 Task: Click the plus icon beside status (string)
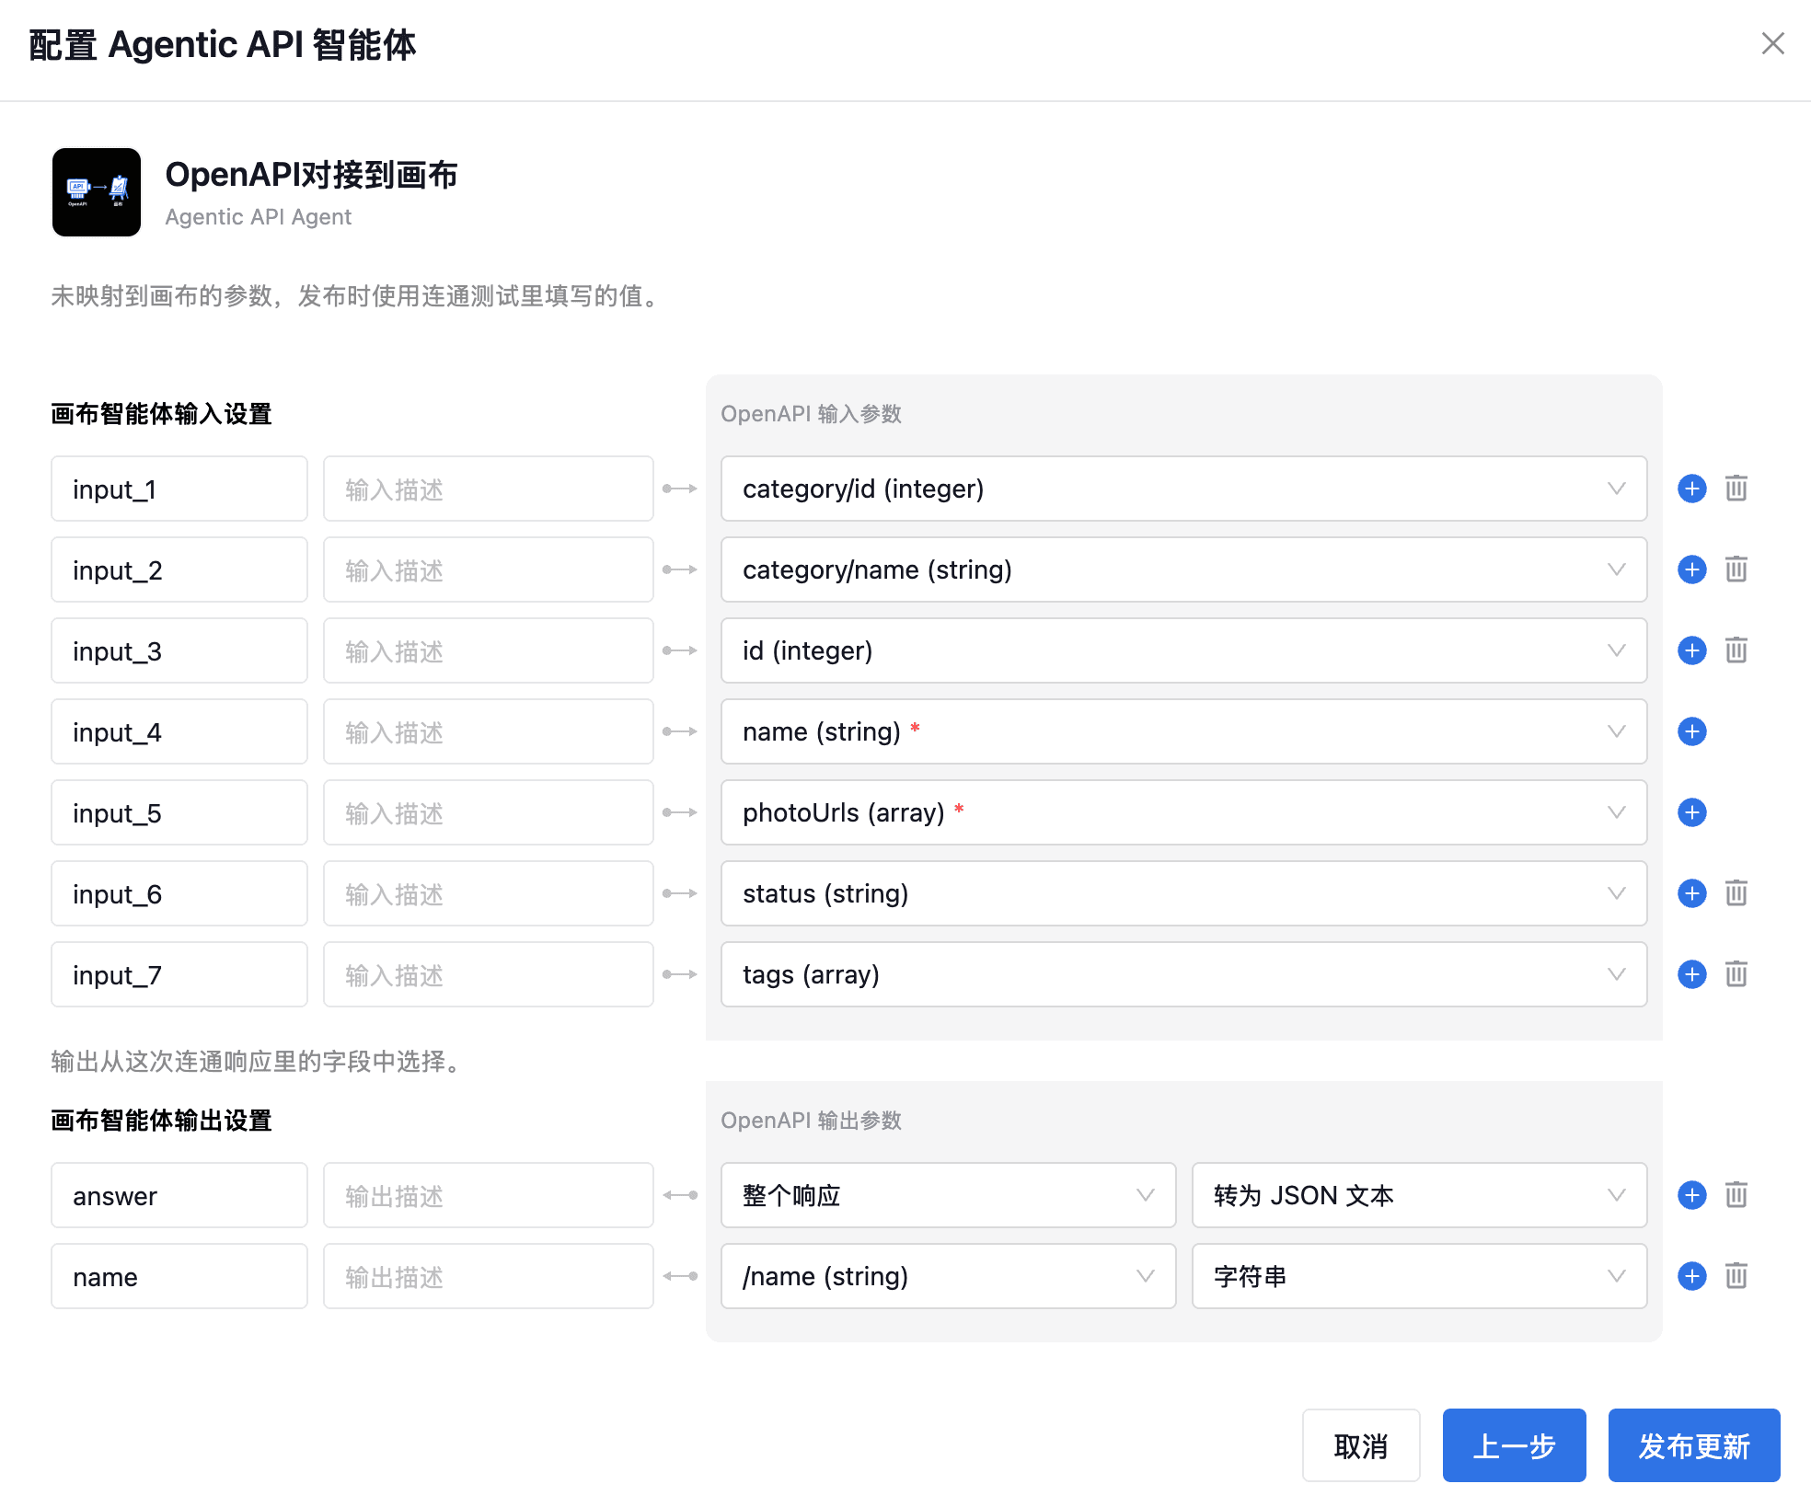coord(1691,893)
